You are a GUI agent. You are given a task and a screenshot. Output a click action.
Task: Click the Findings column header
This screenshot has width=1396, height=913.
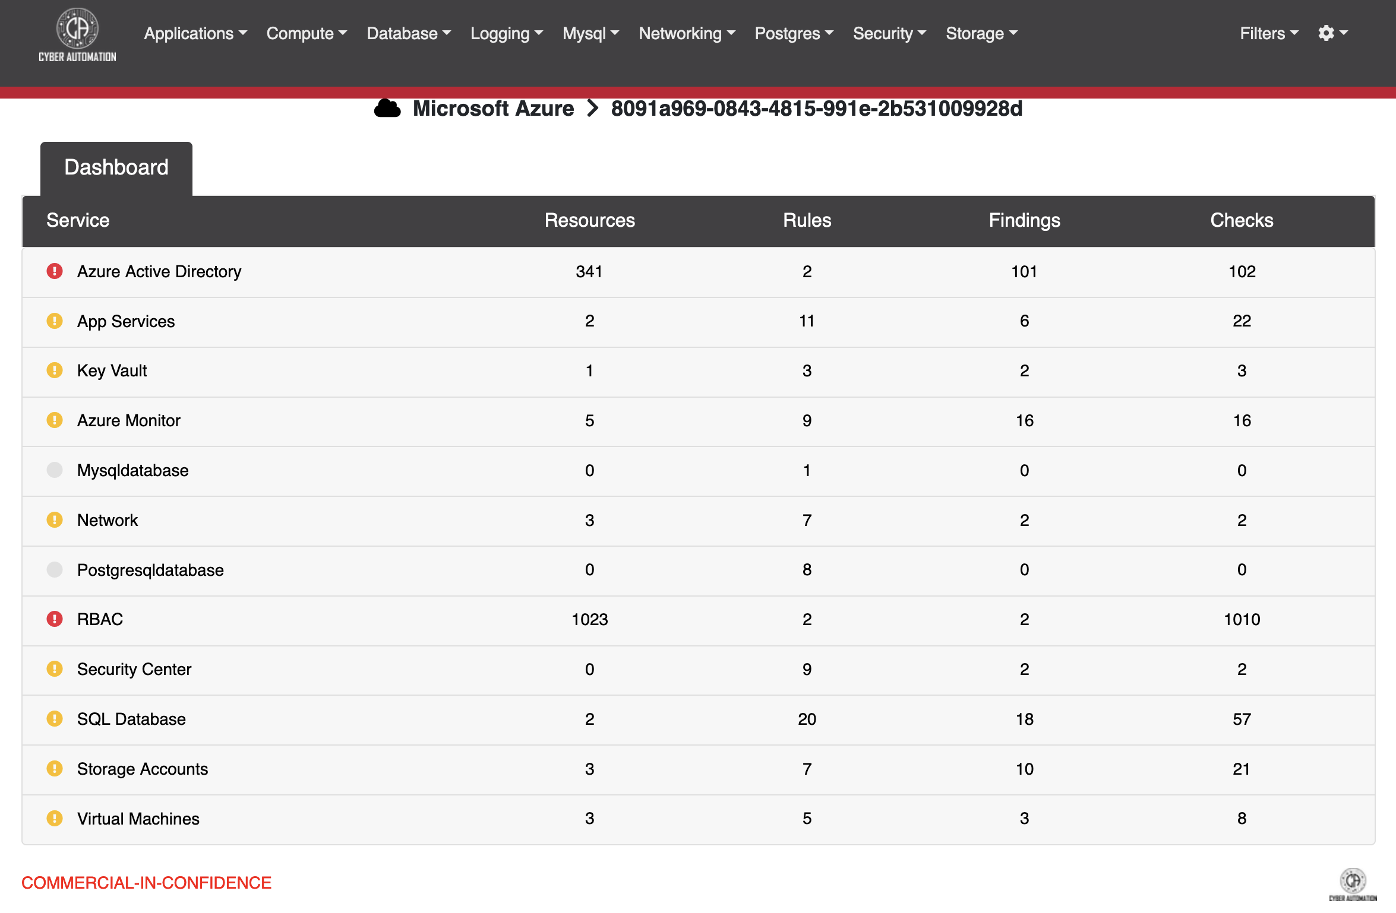(1024, 220)
